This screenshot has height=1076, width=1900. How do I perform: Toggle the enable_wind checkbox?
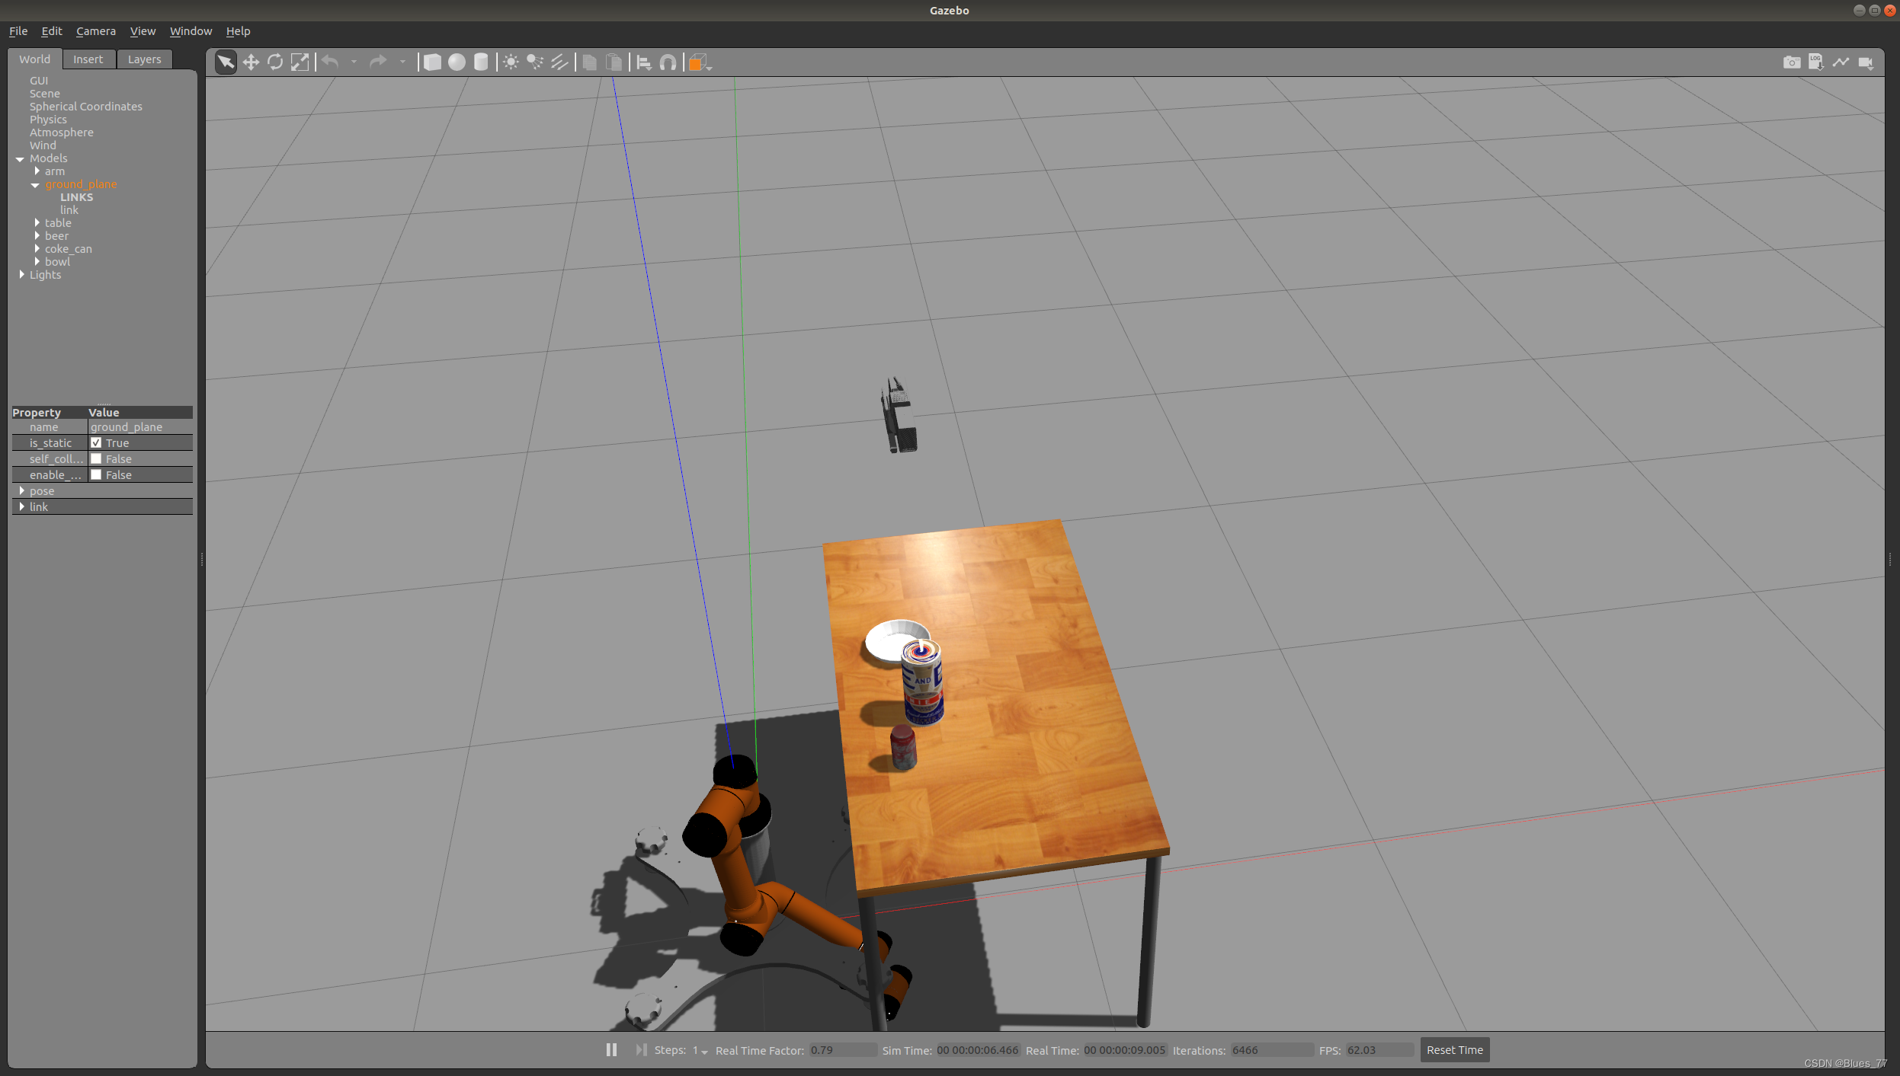tap(96, 474)
